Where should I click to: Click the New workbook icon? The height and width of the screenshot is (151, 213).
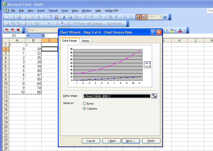(x=7, y=17)
